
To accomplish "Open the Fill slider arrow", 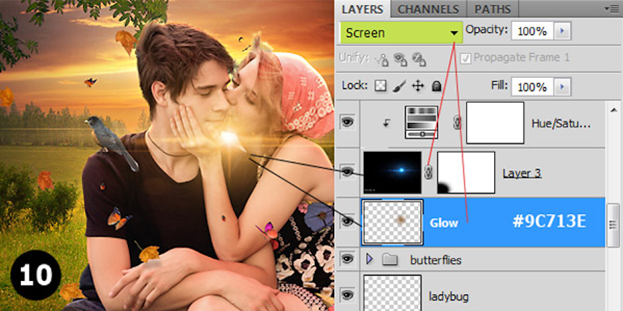I will 562,86.
